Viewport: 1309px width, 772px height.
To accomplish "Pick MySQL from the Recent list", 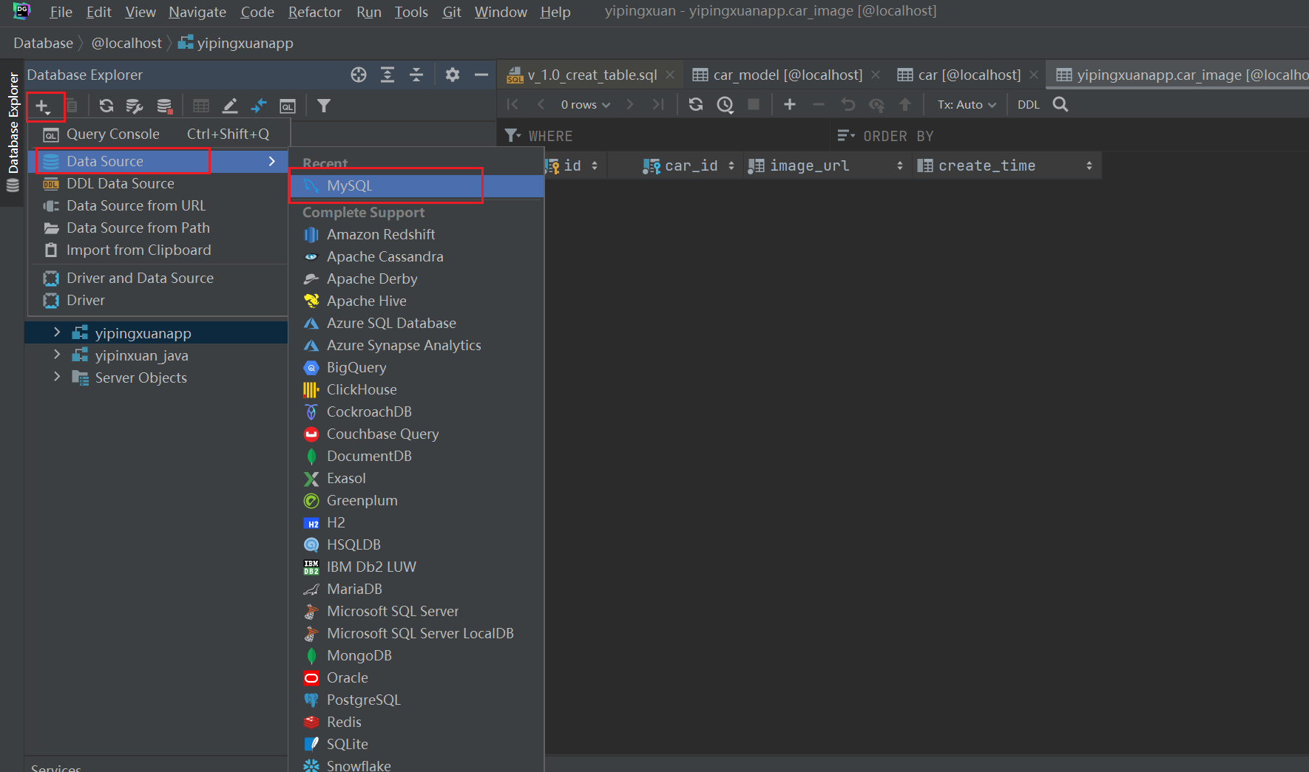I will coord(416,185).
